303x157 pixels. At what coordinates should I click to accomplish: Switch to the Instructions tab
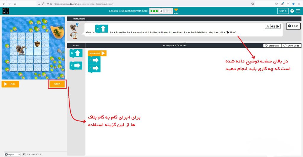[x=79, y=19]
